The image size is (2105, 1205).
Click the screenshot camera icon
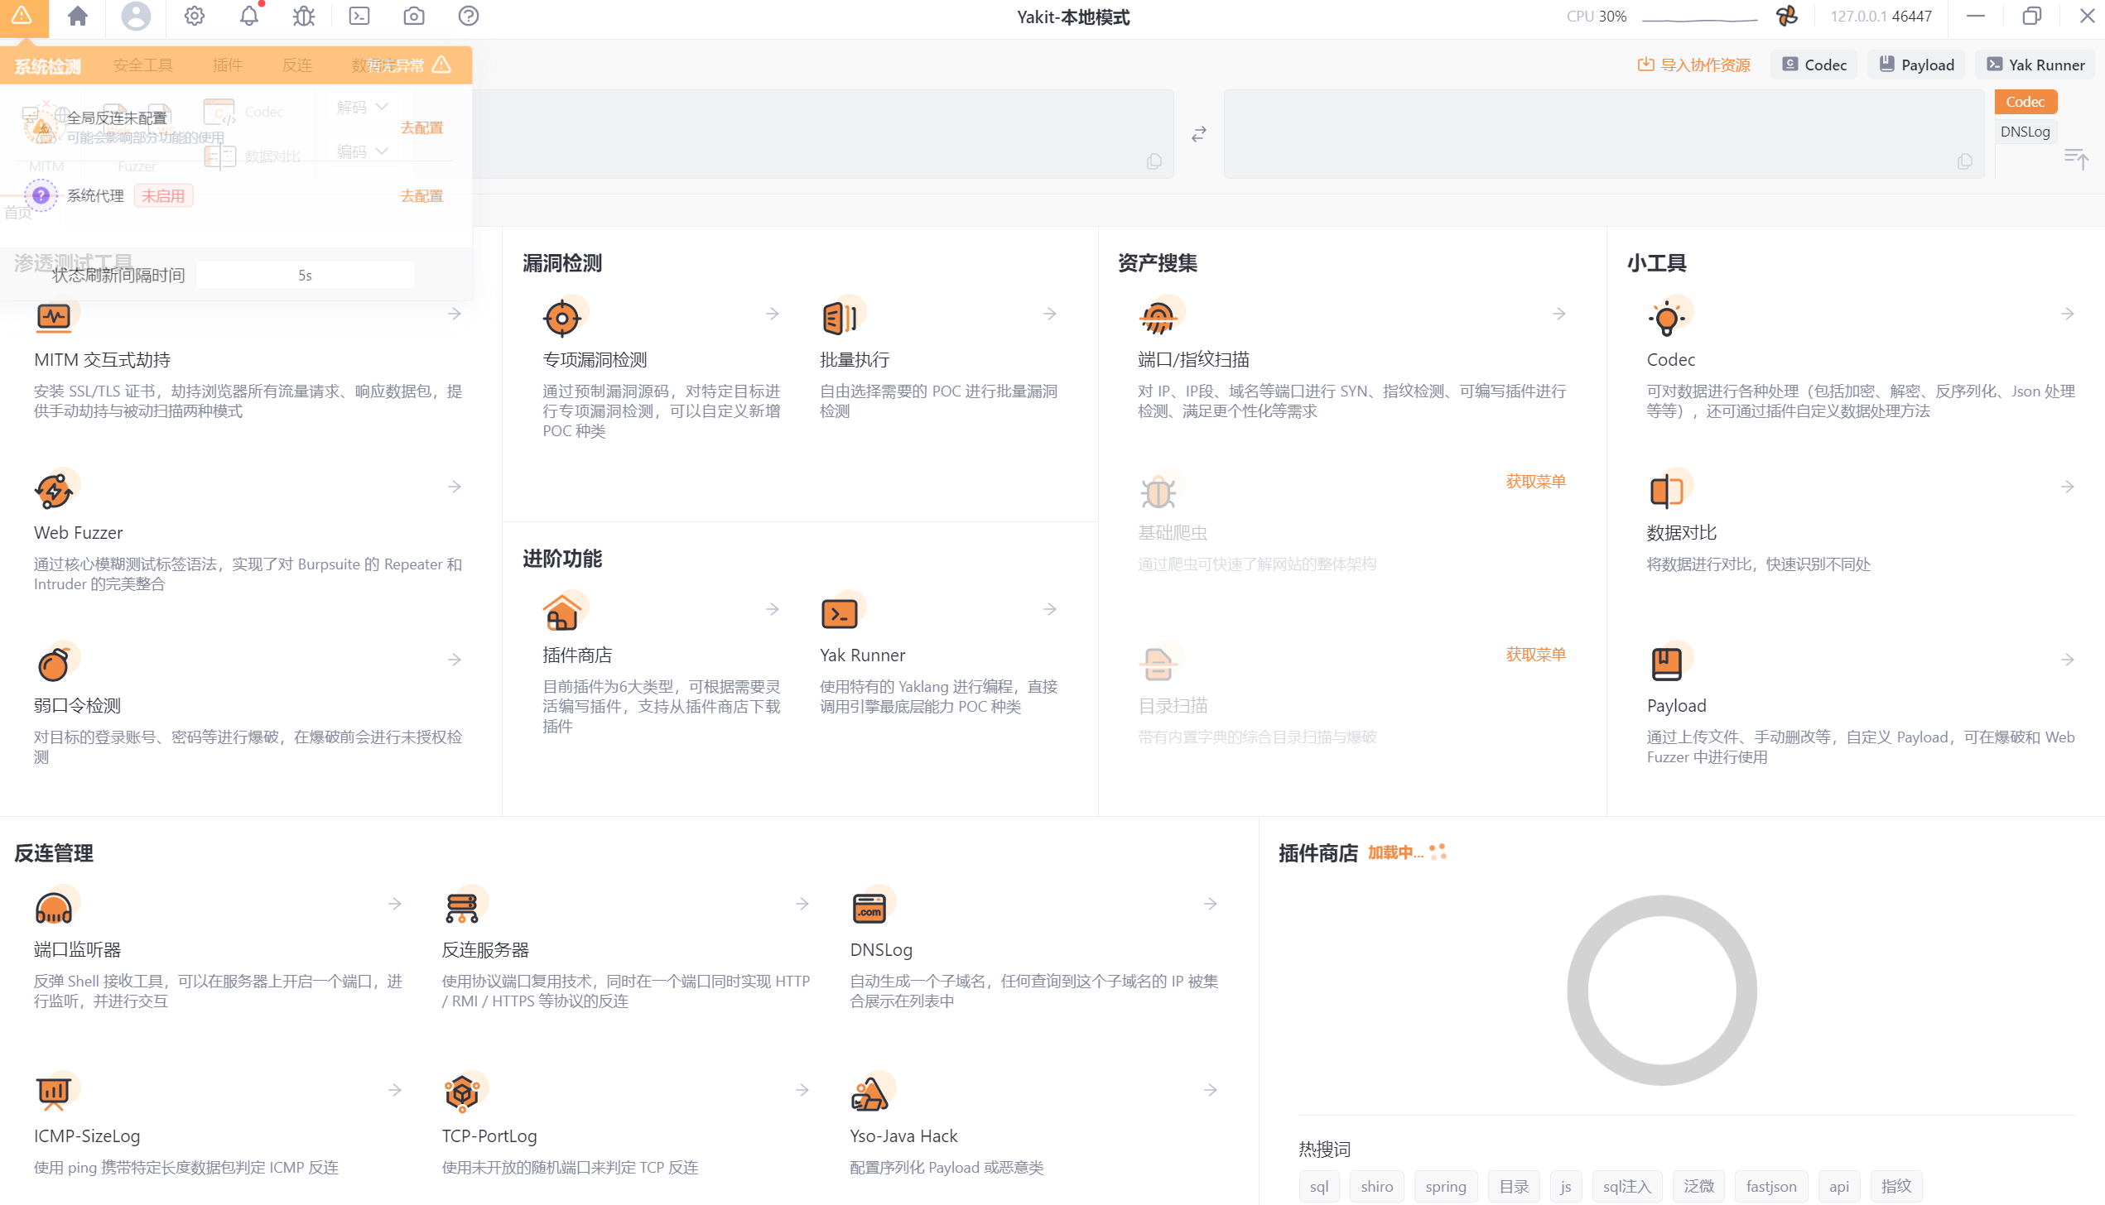coord(414,17)
